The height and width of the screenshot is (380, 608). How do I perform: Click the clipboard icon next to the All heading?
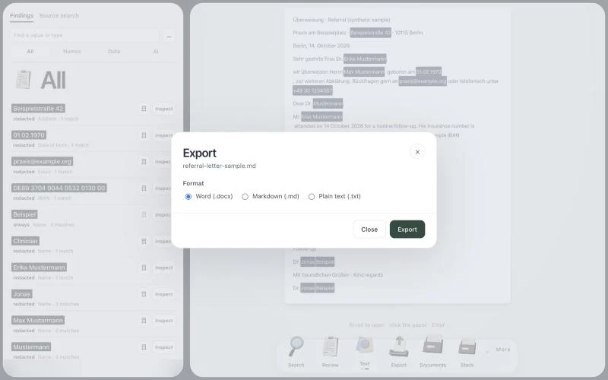24,80
